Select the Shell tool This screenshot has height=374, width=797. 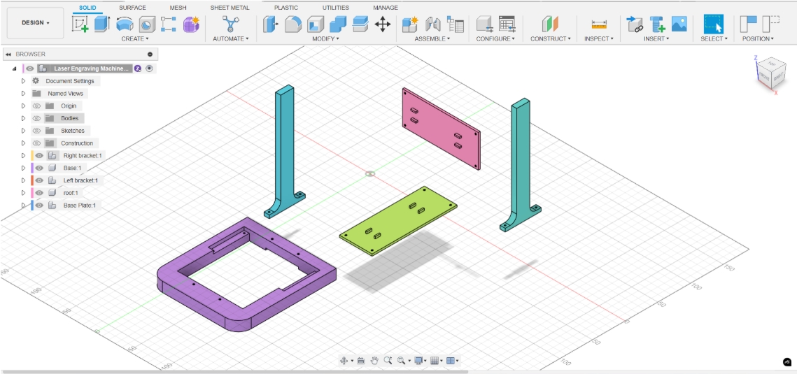pyautogui.click(x=315, y=24)
